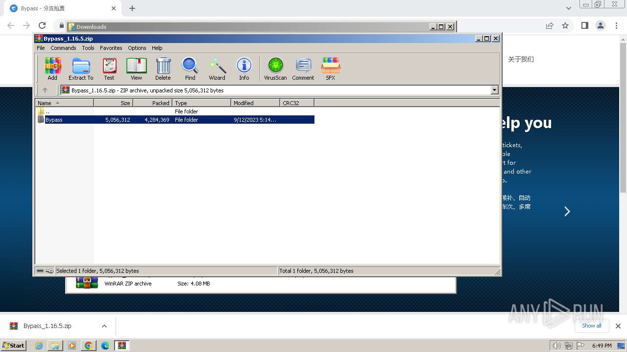Close the Bypass browser tab

114,8
